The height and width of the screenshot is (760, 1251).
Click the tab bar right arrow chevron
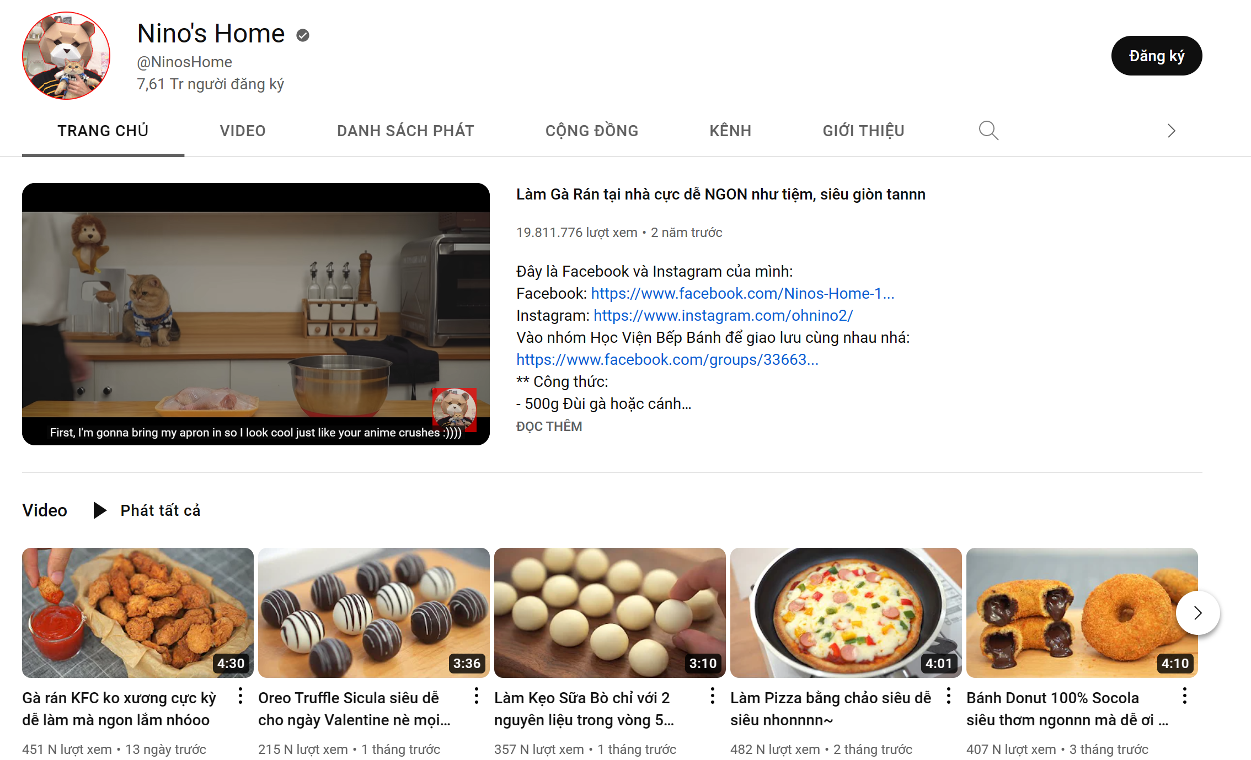click(1172, 131)
